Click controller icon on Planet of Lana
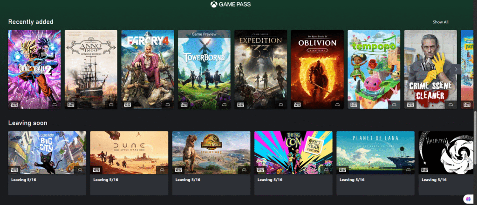The image size is (477, 205). 408,170
